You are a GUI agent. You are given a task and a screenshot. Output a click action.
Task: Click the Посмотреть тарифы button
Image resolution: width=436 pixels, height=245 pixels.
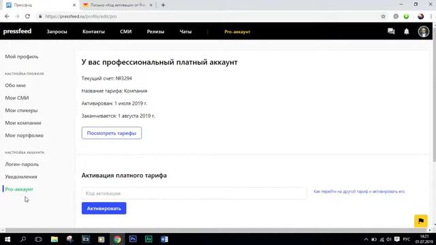click(112, 133)
